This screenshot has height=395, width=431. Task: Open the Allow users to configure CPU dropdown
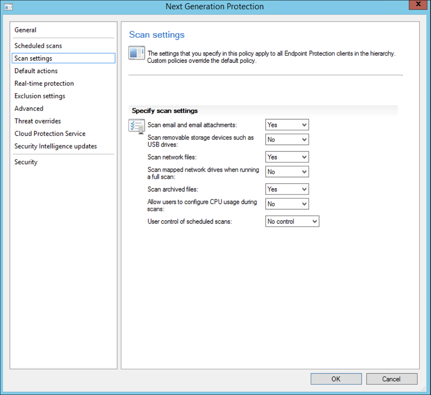tap(287, 204)
